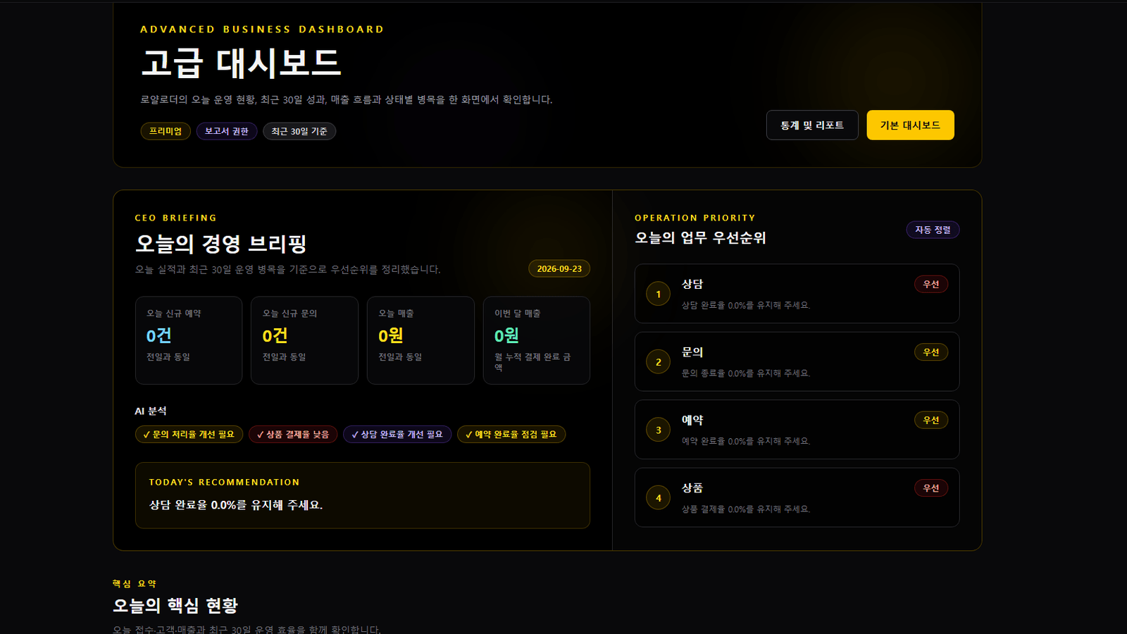Click the number 3 rank circle
The height and width of the screenshot is (634, 1127).
[x=659, y=430]
